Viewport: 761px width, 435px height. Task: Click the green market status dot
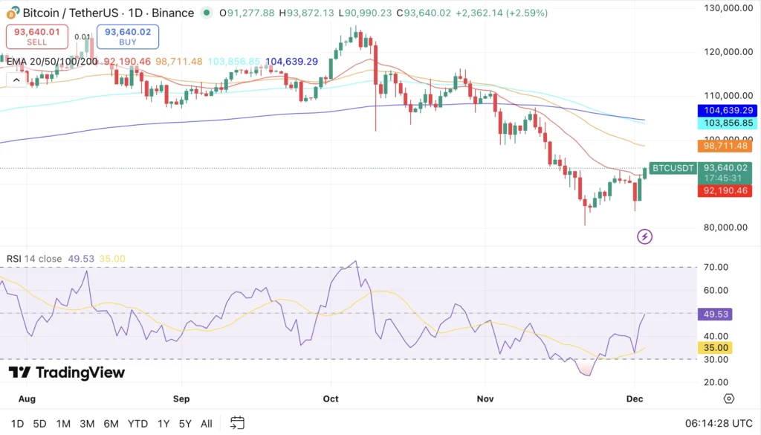click(x=207, y=13)
